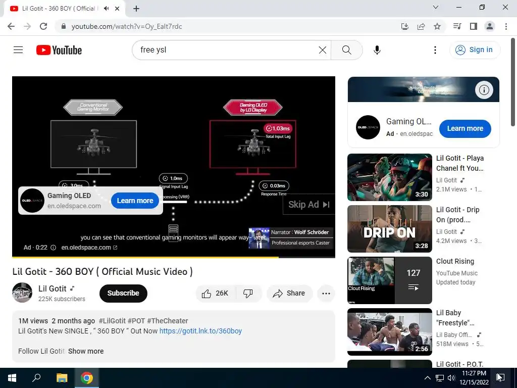Screen dimensions: 517x388
Task: Click the Lil Gotit - Drip On title
Action: coord(457,215)
